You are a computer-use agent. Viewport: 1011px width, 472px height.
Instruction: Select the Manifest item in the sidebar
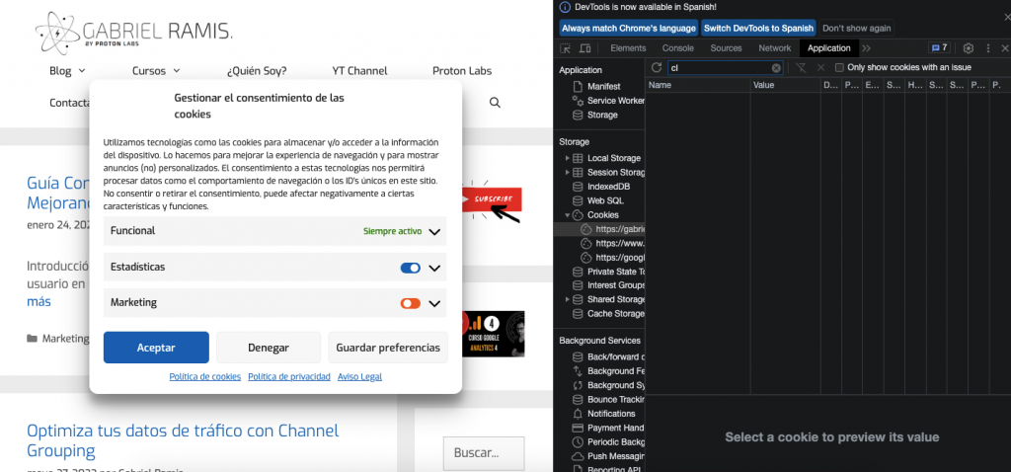pyautogui.click(x=603, y=87)
